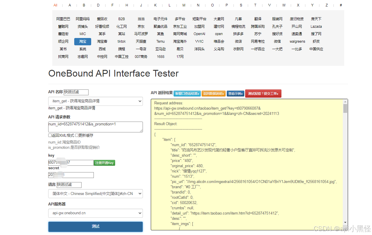Select the 淘宝海外 platform
Screen dimensions: 372x235
coord(180,42)
